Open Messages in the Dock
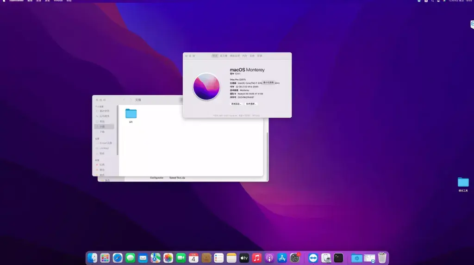This screenshot has height=265, width=474. click(130, 258)
